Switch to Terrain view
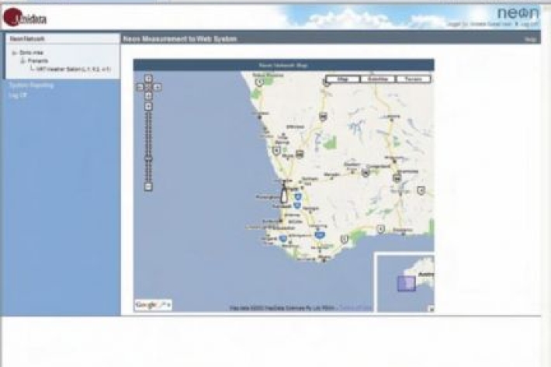Viewport: 551px width, 367px height. pyautogui.click(x=414, y=79)
